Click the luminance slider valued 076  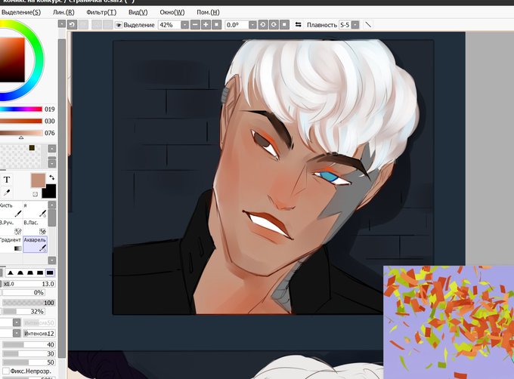[x=21, y=133]
